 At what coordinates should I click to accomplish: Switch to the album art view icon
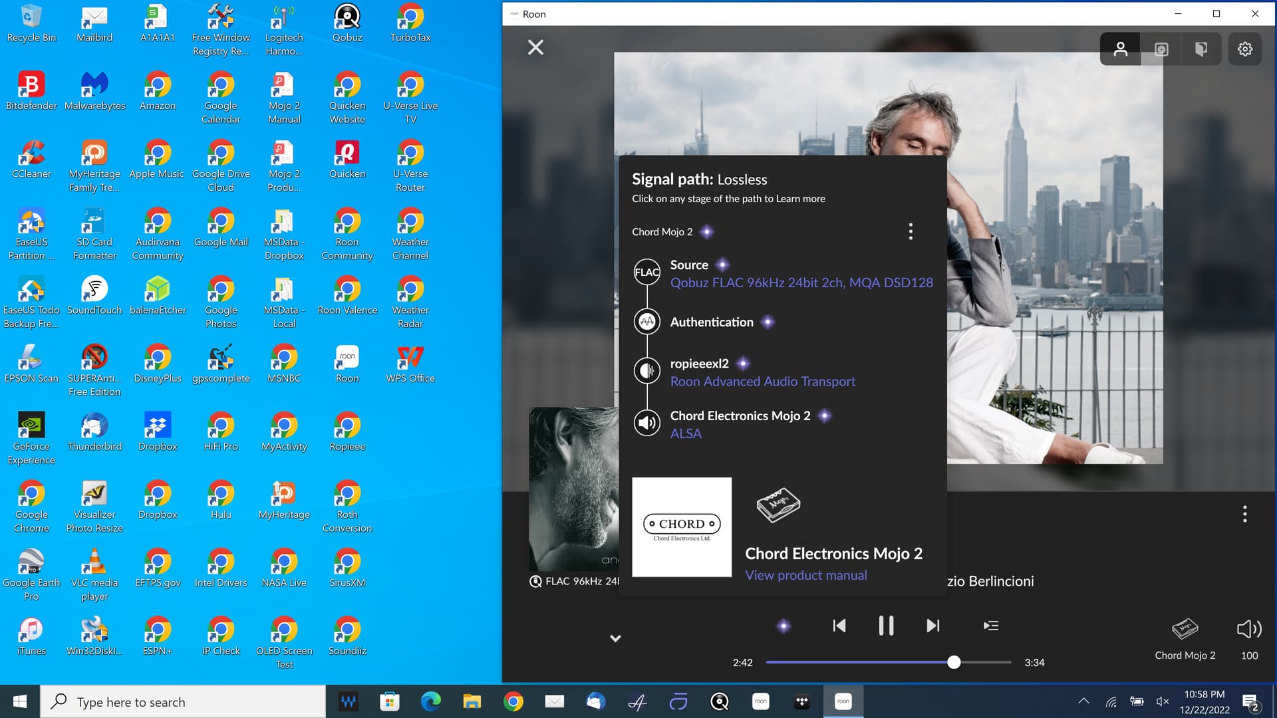pos(1161,49)
